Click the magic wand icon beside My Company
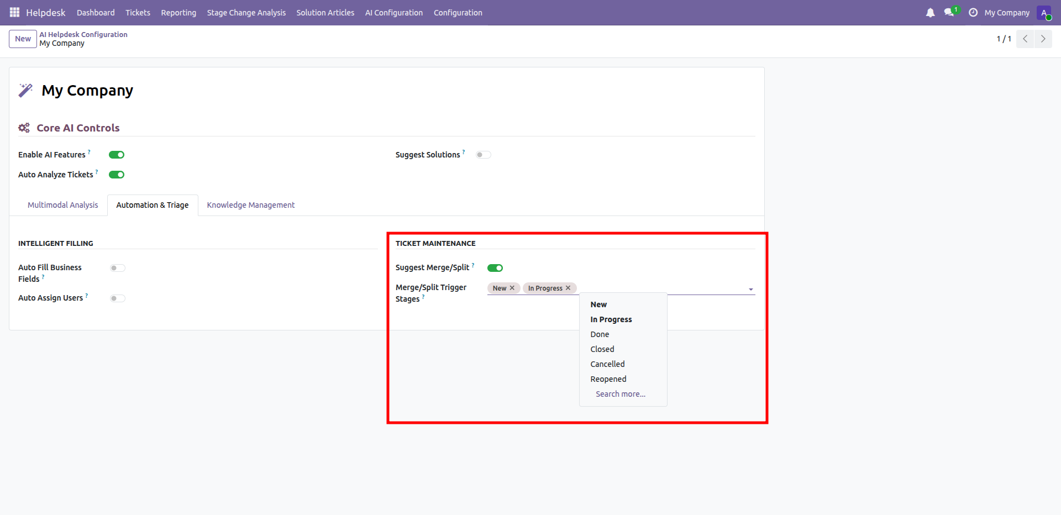Screen dimensions: 1061x515 click(25, 90)
